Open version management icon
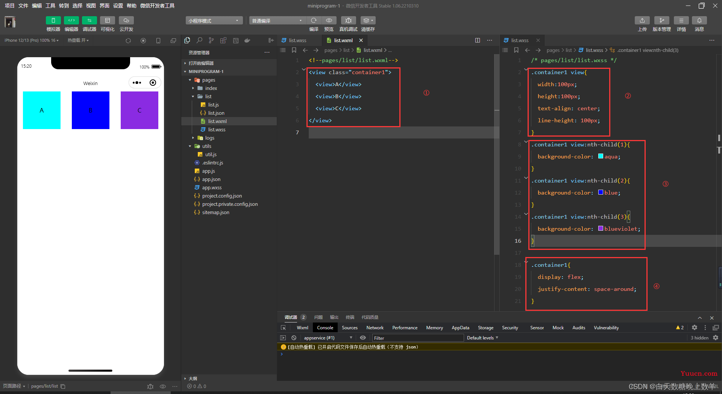The height and width of the screenshot is (394, 722). tap(662, 20)
